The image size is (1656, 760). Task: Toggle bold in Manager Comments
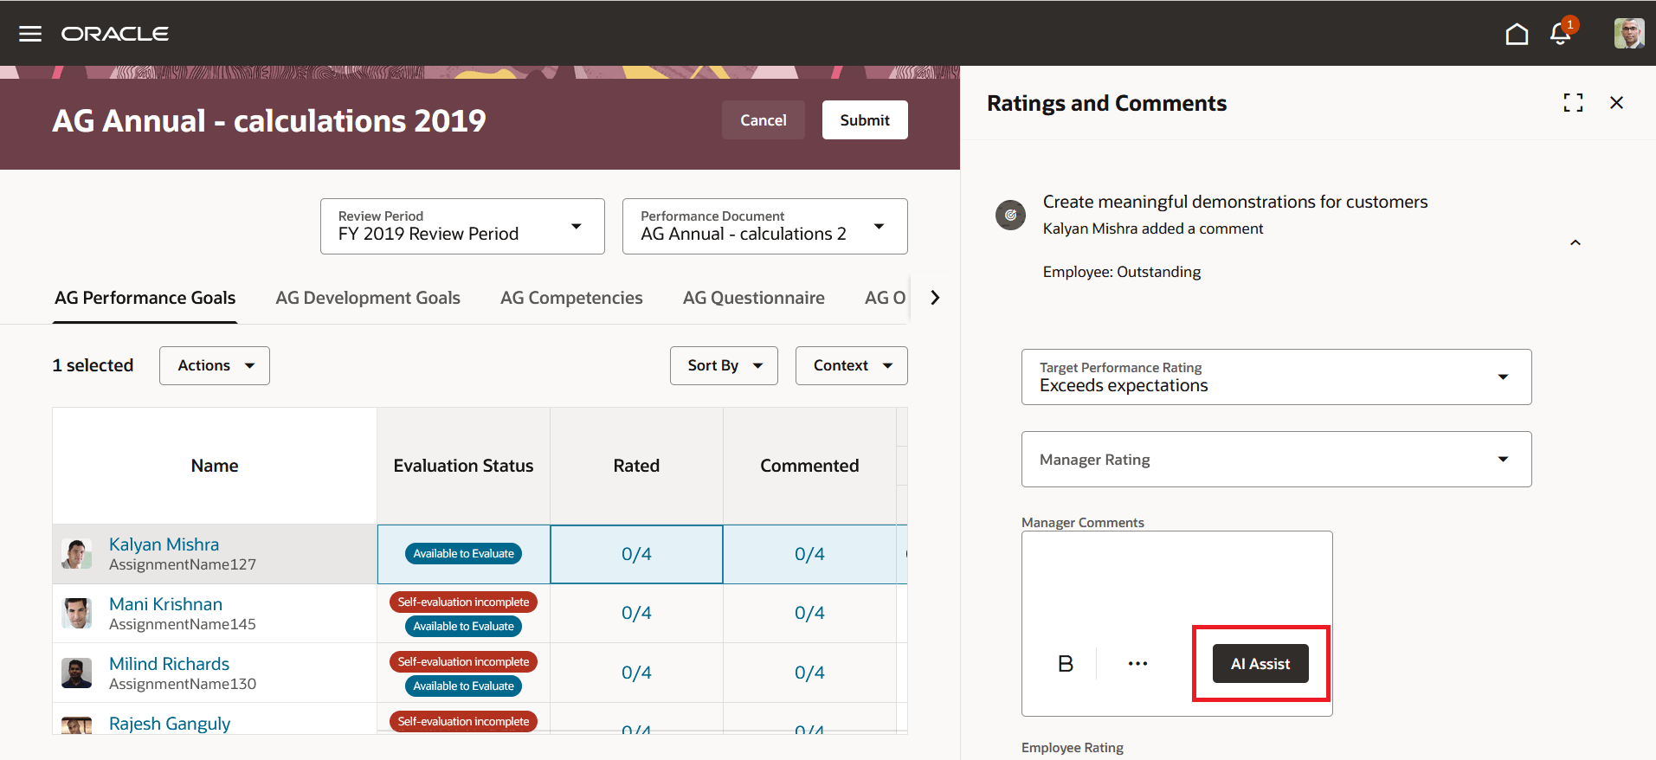1066,664
